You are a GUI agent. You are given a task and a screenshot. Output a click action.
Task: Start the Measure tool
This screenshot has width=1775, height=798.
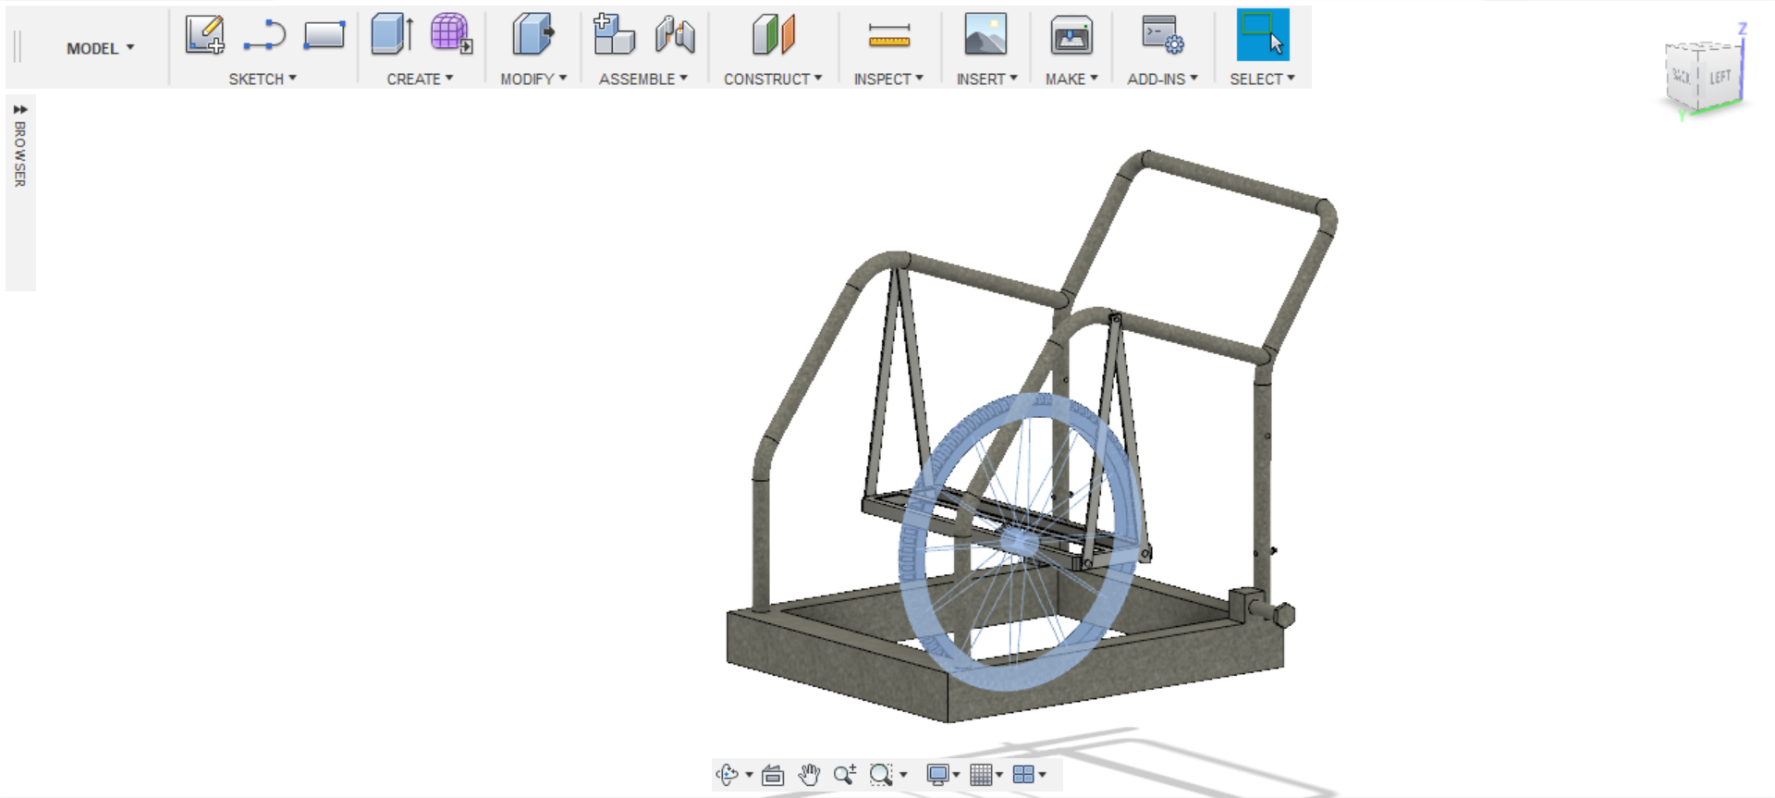pyautogui.click(x=889, y=35)
